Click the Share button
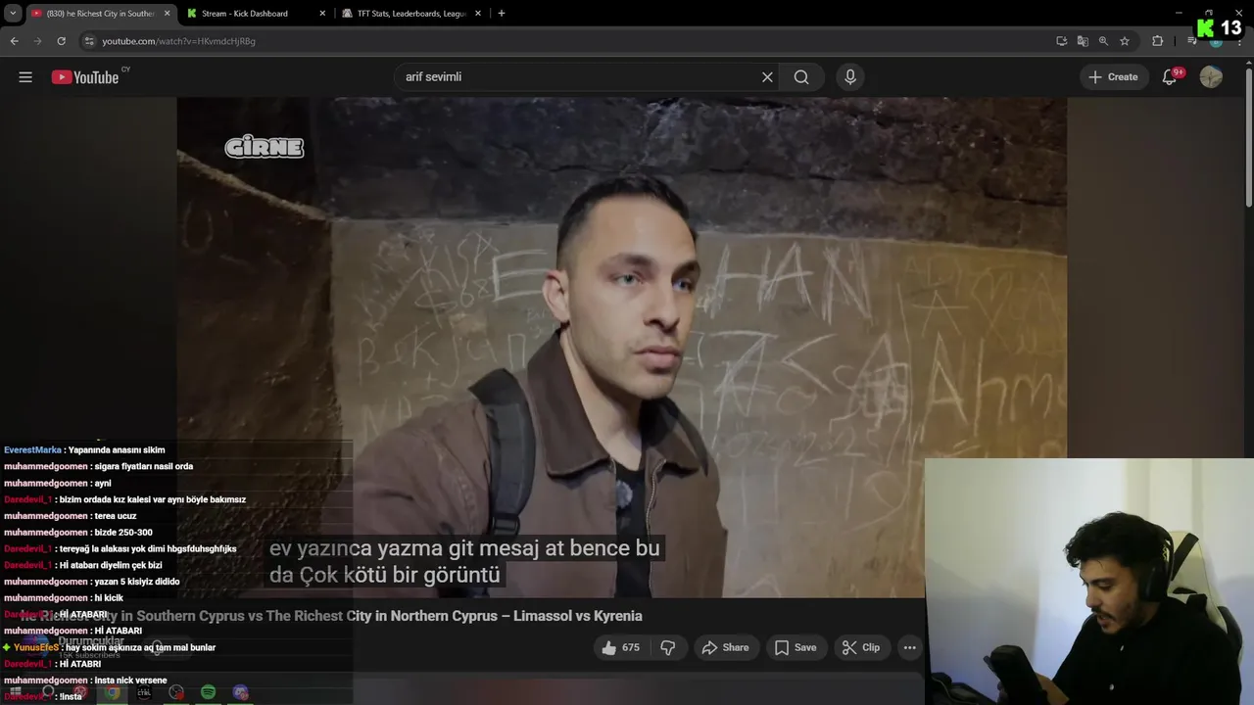1254x705 pixels. click(x=726, y=647)
